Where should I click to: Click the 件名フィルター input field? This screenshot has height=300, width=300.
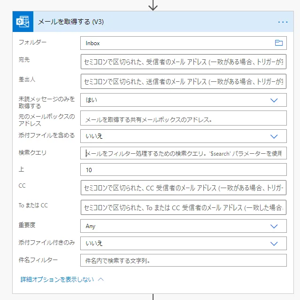coord(183,260)
